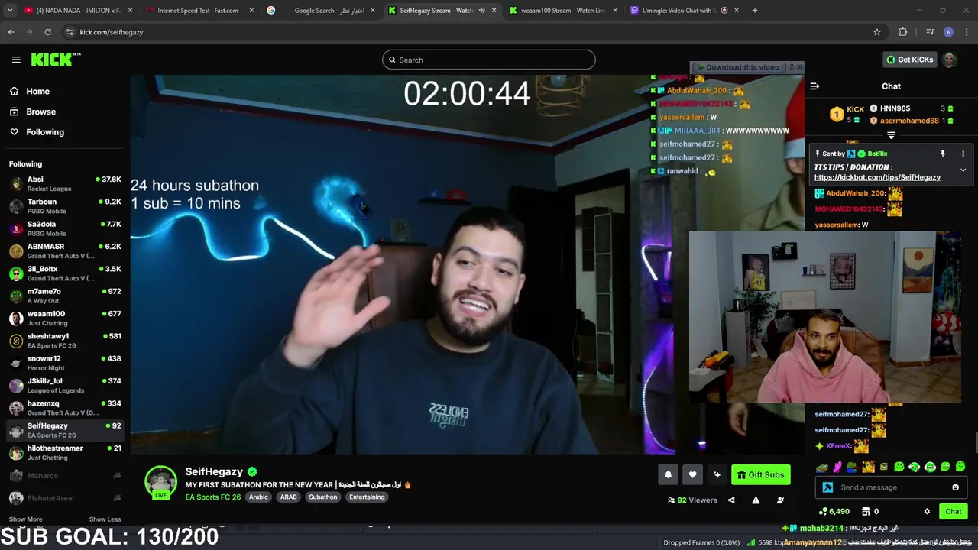
Task: Open chat settings gear
Action: click(x=927, y=511)
